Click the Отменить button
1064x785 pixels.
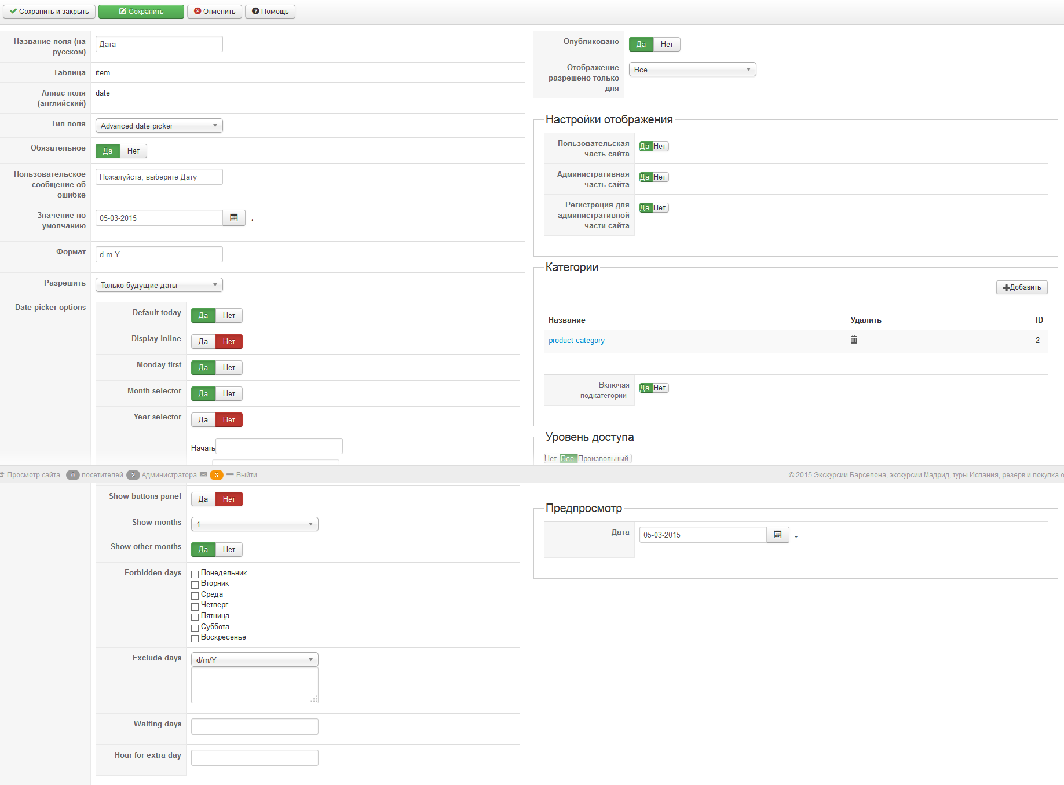pyautogui.click(x=214, y=12)
